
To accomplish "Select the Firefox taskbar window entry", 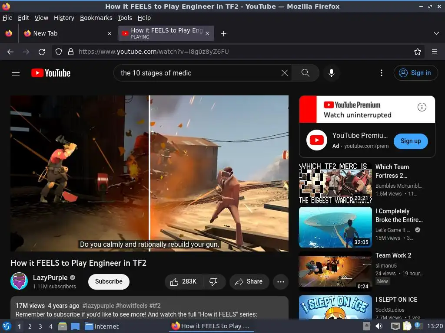I will (211, 326).
